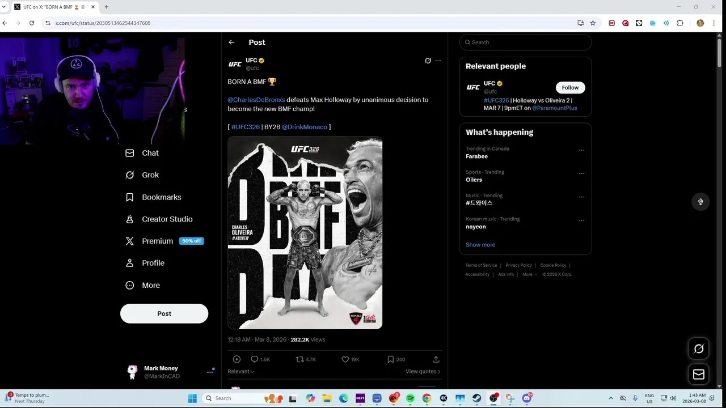Click the X search input field
The image size is (726, 408).
click(525, 42)
